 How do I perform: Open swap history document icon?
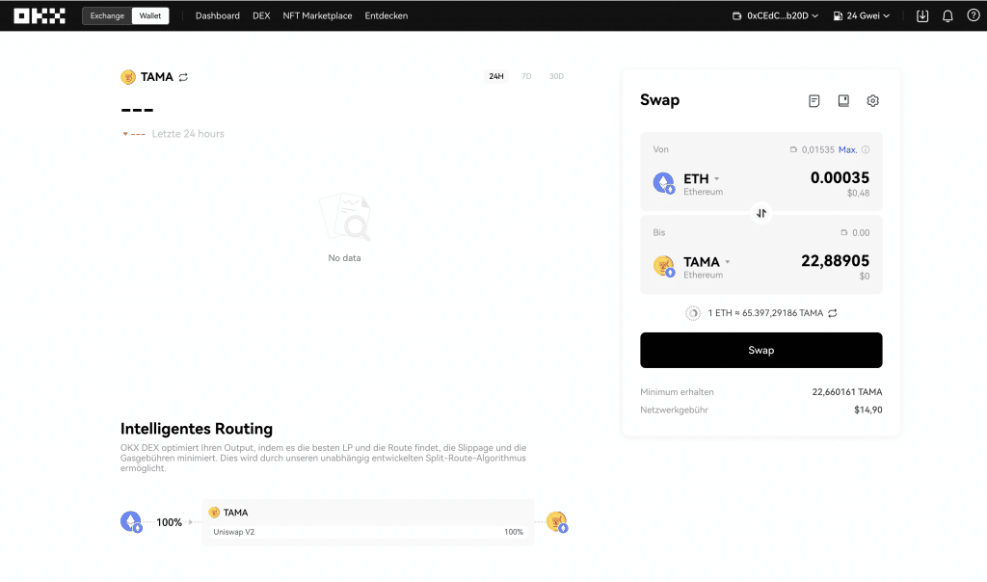point(814,100)
